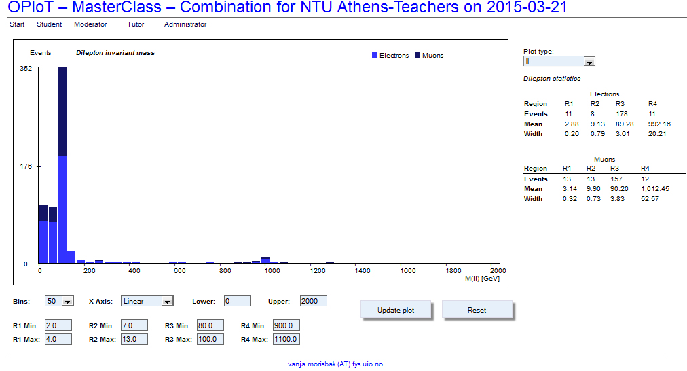Click the Electrons legend color swatch

tap(375, 55)
